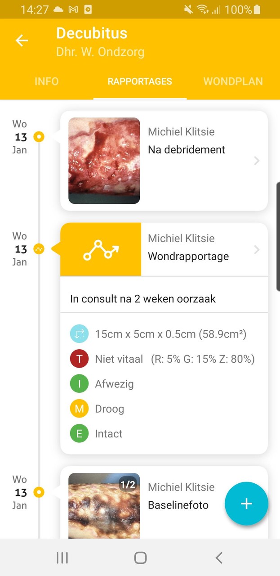Expand the Na debridement report via its chevron
Screen dimensions: 280x576
click(x=256, y=161)
